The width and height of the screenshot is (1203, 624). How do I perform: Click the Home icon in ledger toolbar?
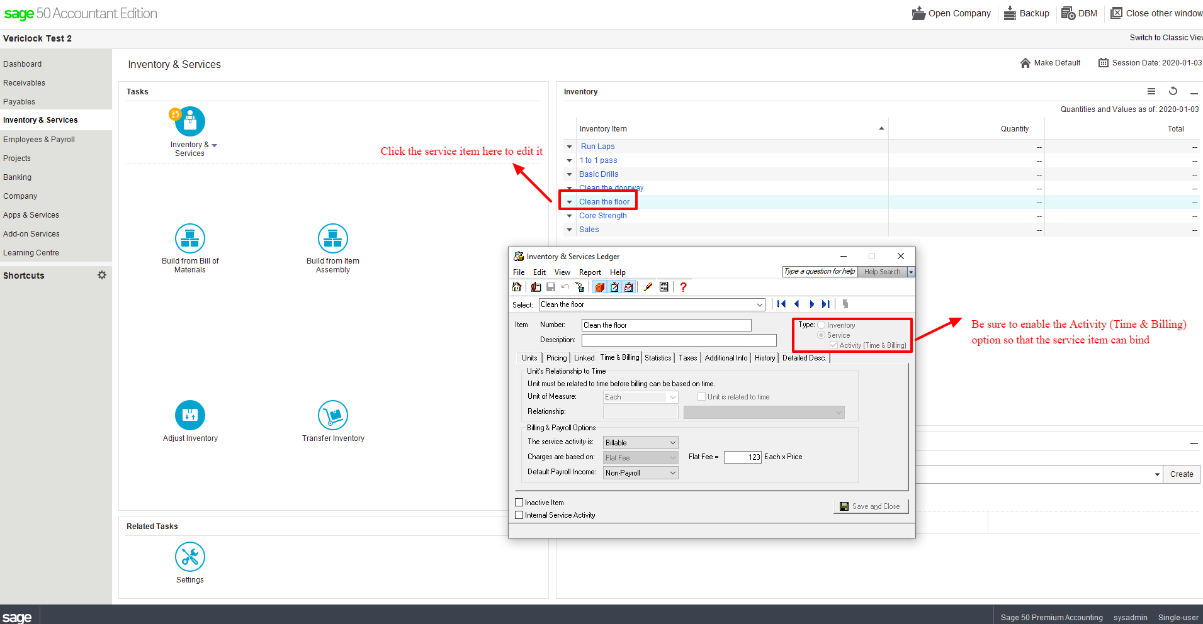517,287
